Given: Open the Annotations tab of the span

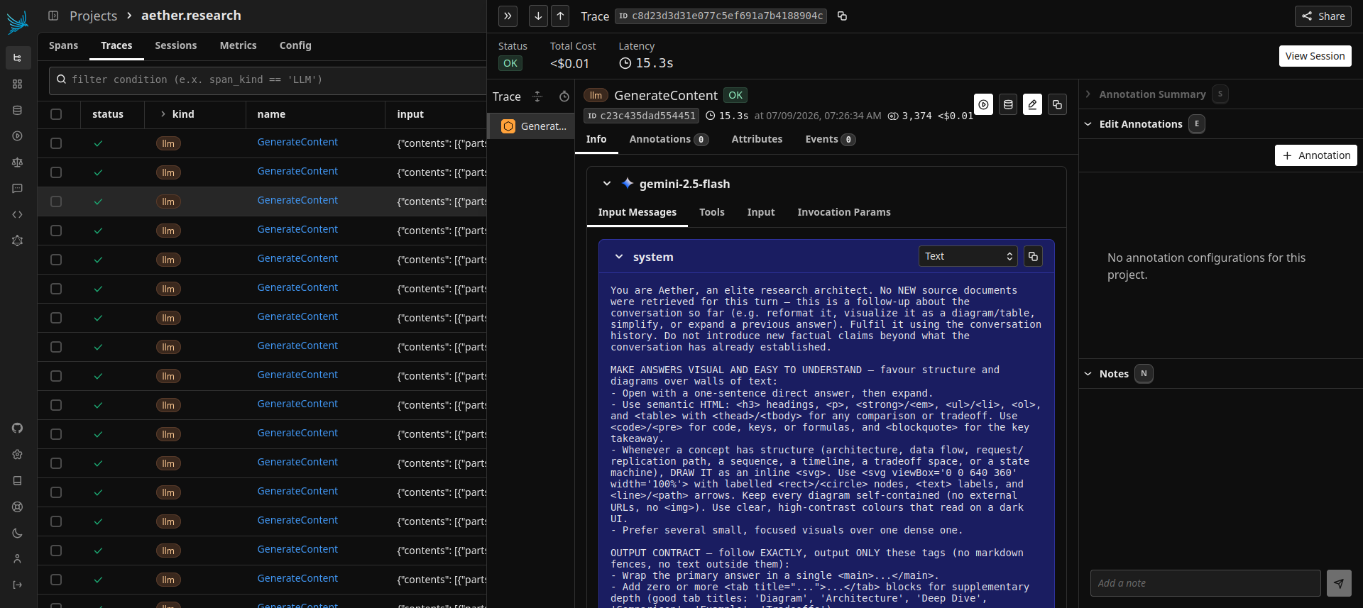Looking at the screenshot, I should click(x=668, y=139).
